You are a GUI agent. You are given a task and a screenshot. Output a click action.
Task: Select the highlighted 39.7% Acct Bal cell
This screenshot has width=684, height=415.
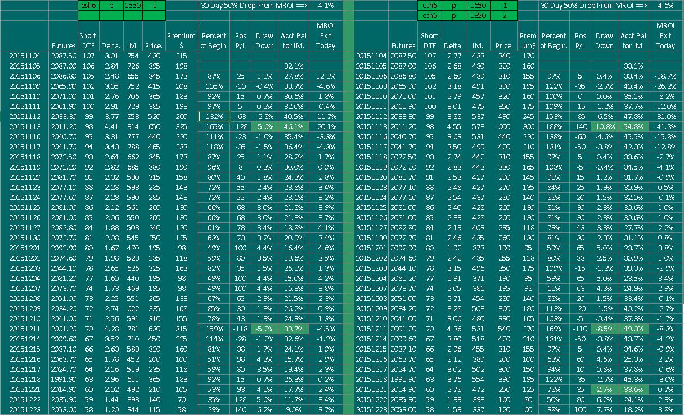294,329
